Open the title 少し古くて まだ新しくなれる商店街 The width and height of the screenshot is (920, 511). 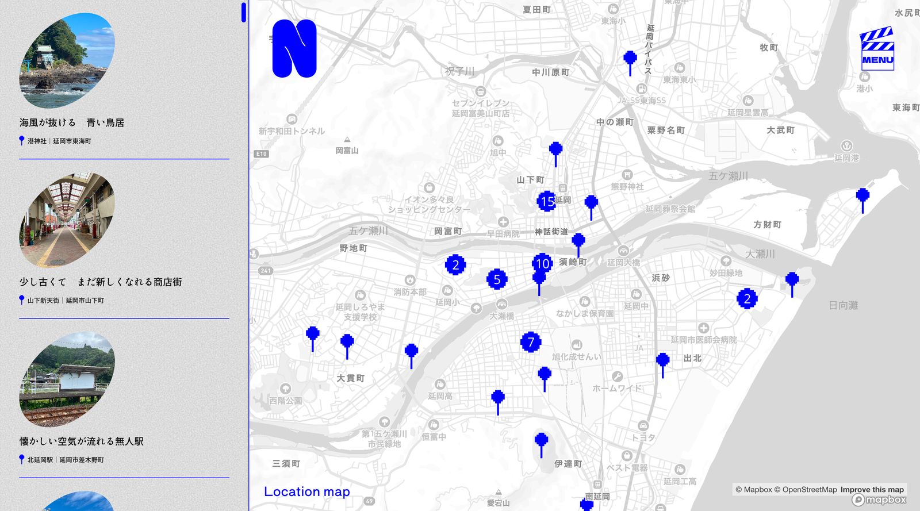101,282
